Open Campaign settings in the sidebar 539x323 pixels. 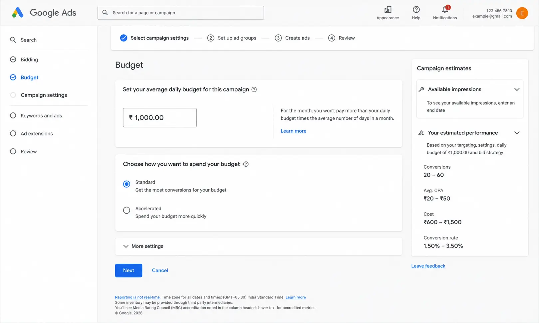pyautogui.click(x=44, y=95)
